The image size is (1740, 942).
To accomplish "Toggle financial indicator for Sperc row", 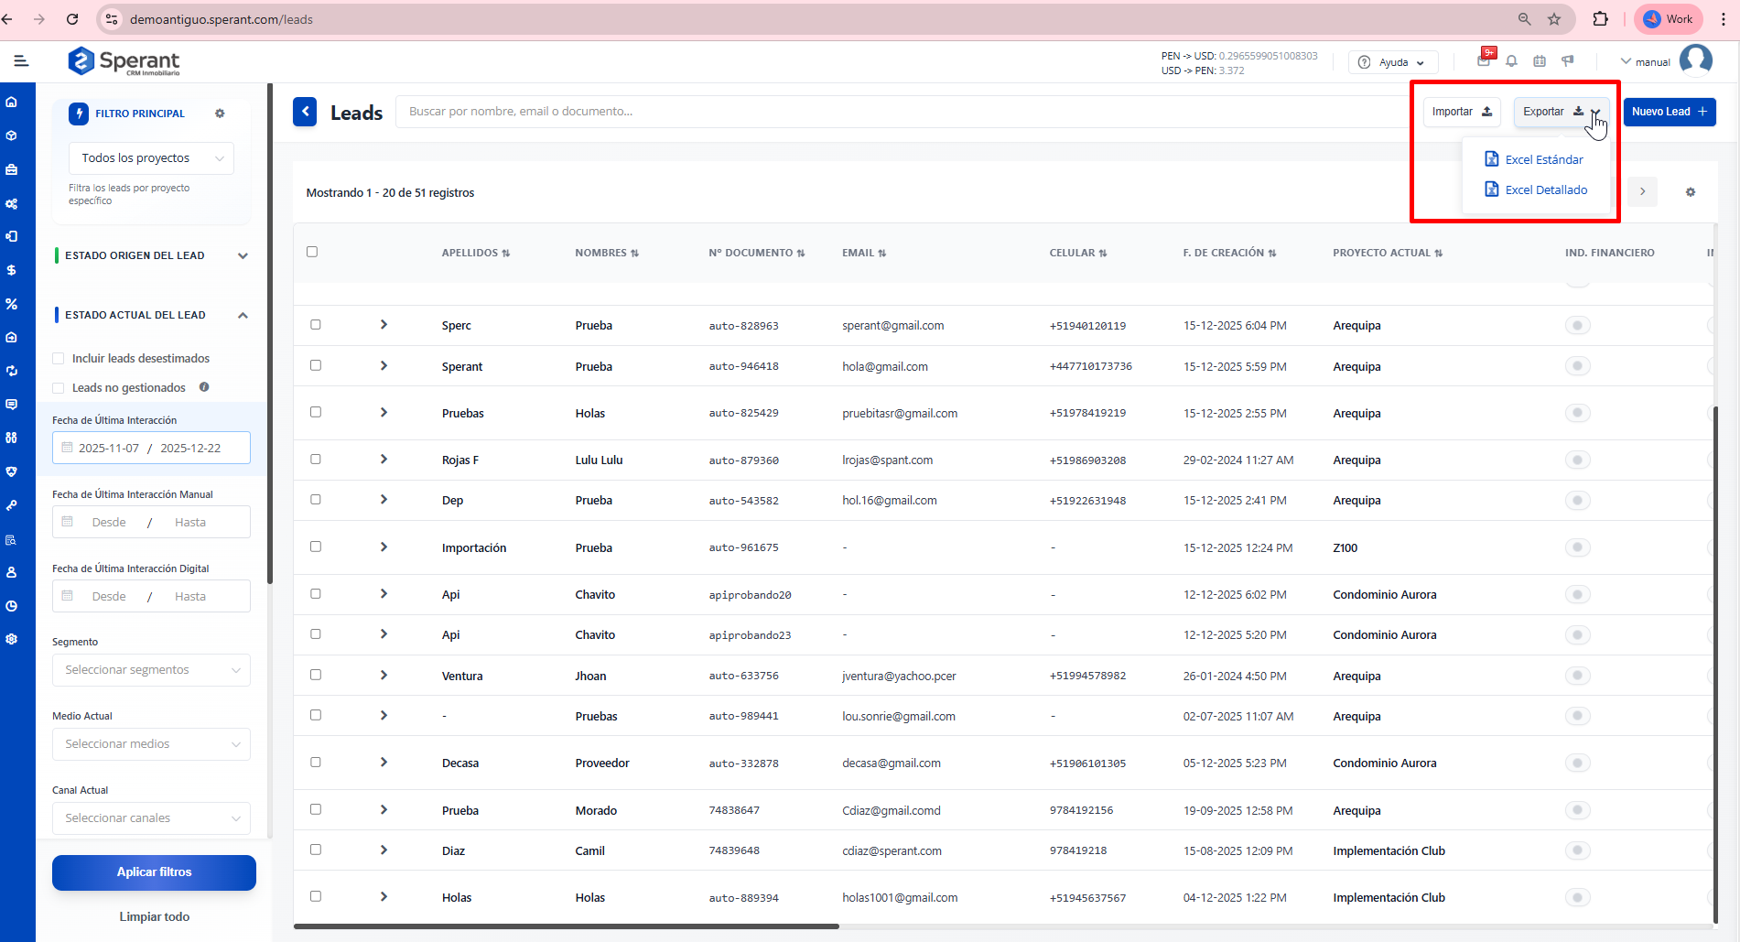I will pyautogui.click(x=1577, y=326).
